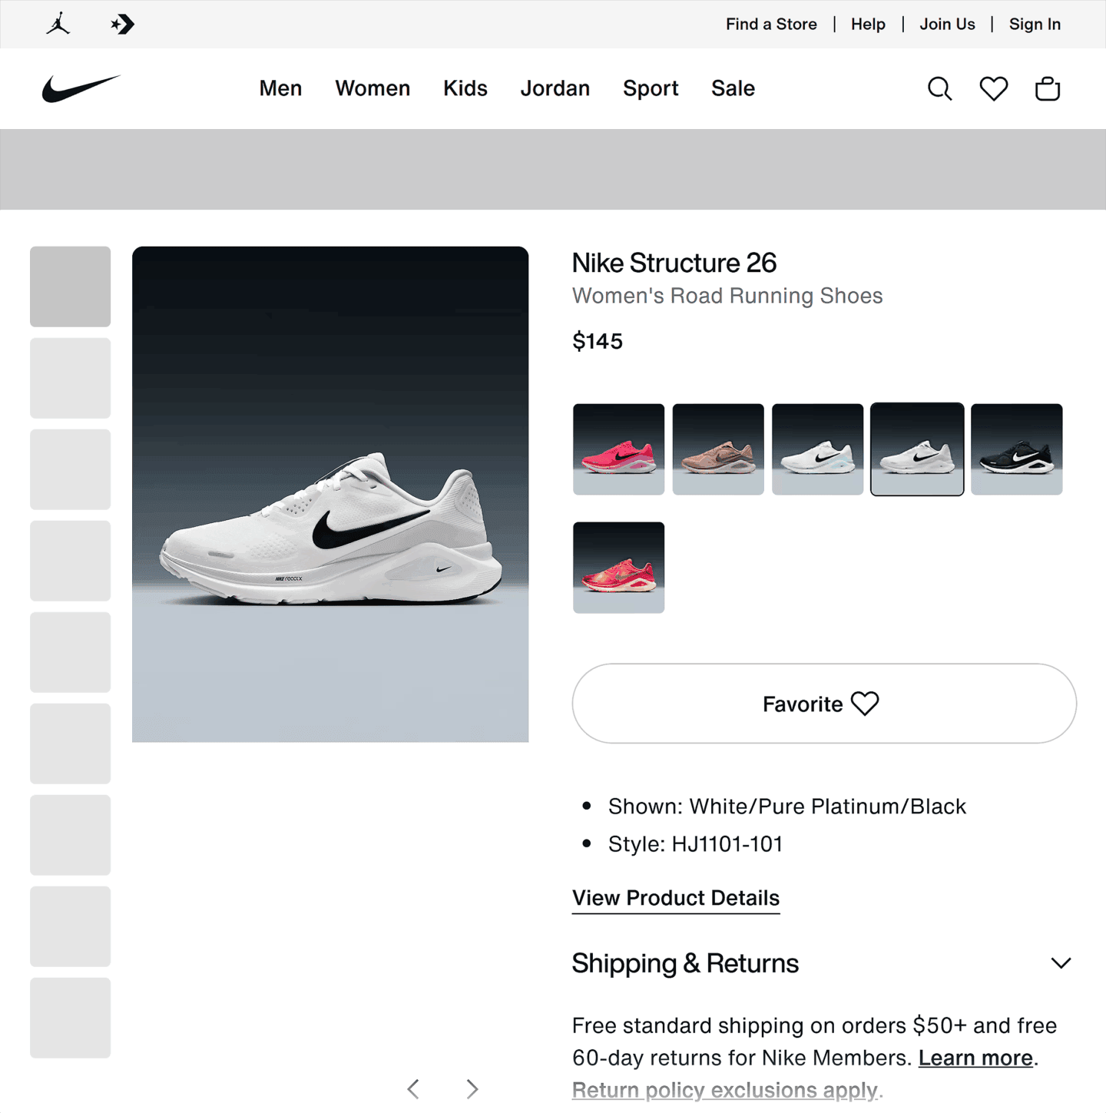Sign In to your account
The image size is (1106, 1113).
click(1034, 24)
